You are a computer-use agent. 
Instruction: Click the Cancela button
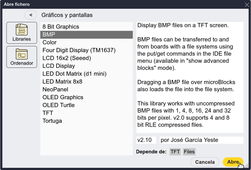[x=205, y=162]
